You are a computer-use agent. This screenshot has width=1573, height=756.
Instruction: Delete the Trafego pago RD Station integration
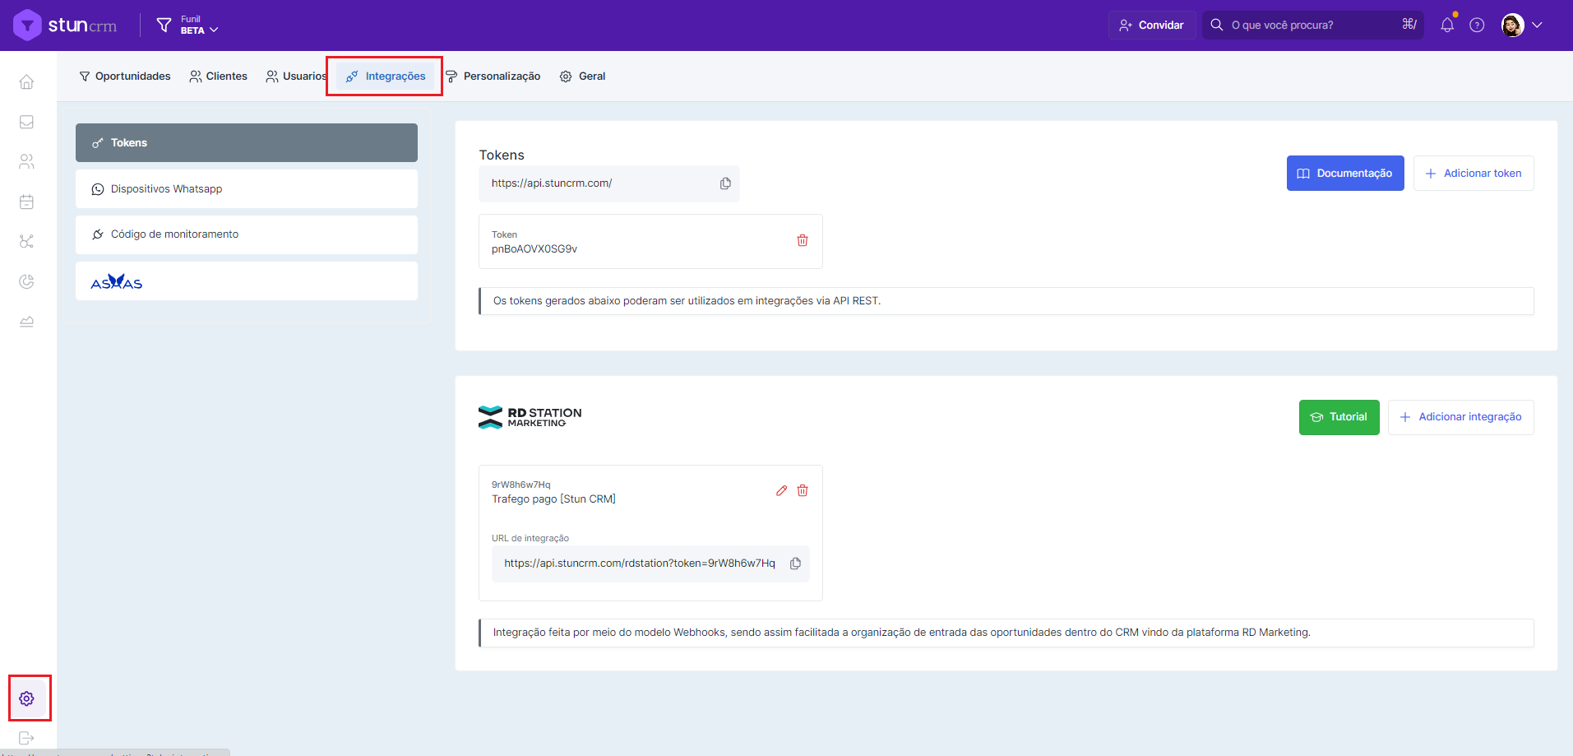[x=803, y=490]
